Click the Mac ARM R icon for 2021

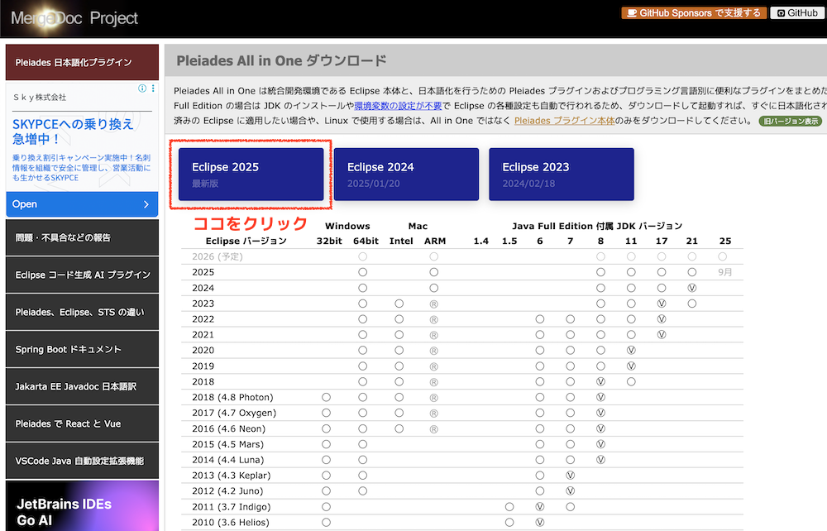[433, 335]
